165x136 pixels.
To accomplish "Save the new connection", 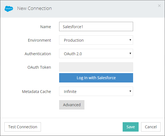I will click(x=130, y=127).
